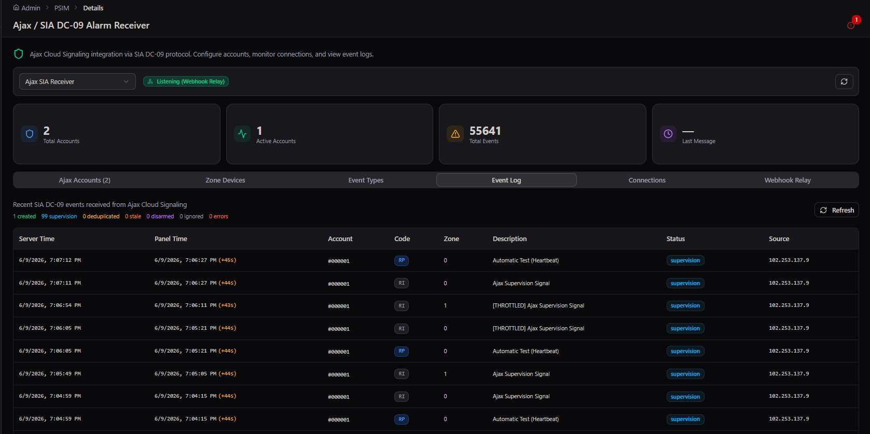
Task: Open the Ajax SIA Receiver dropdown
Action: pos(77,81)
